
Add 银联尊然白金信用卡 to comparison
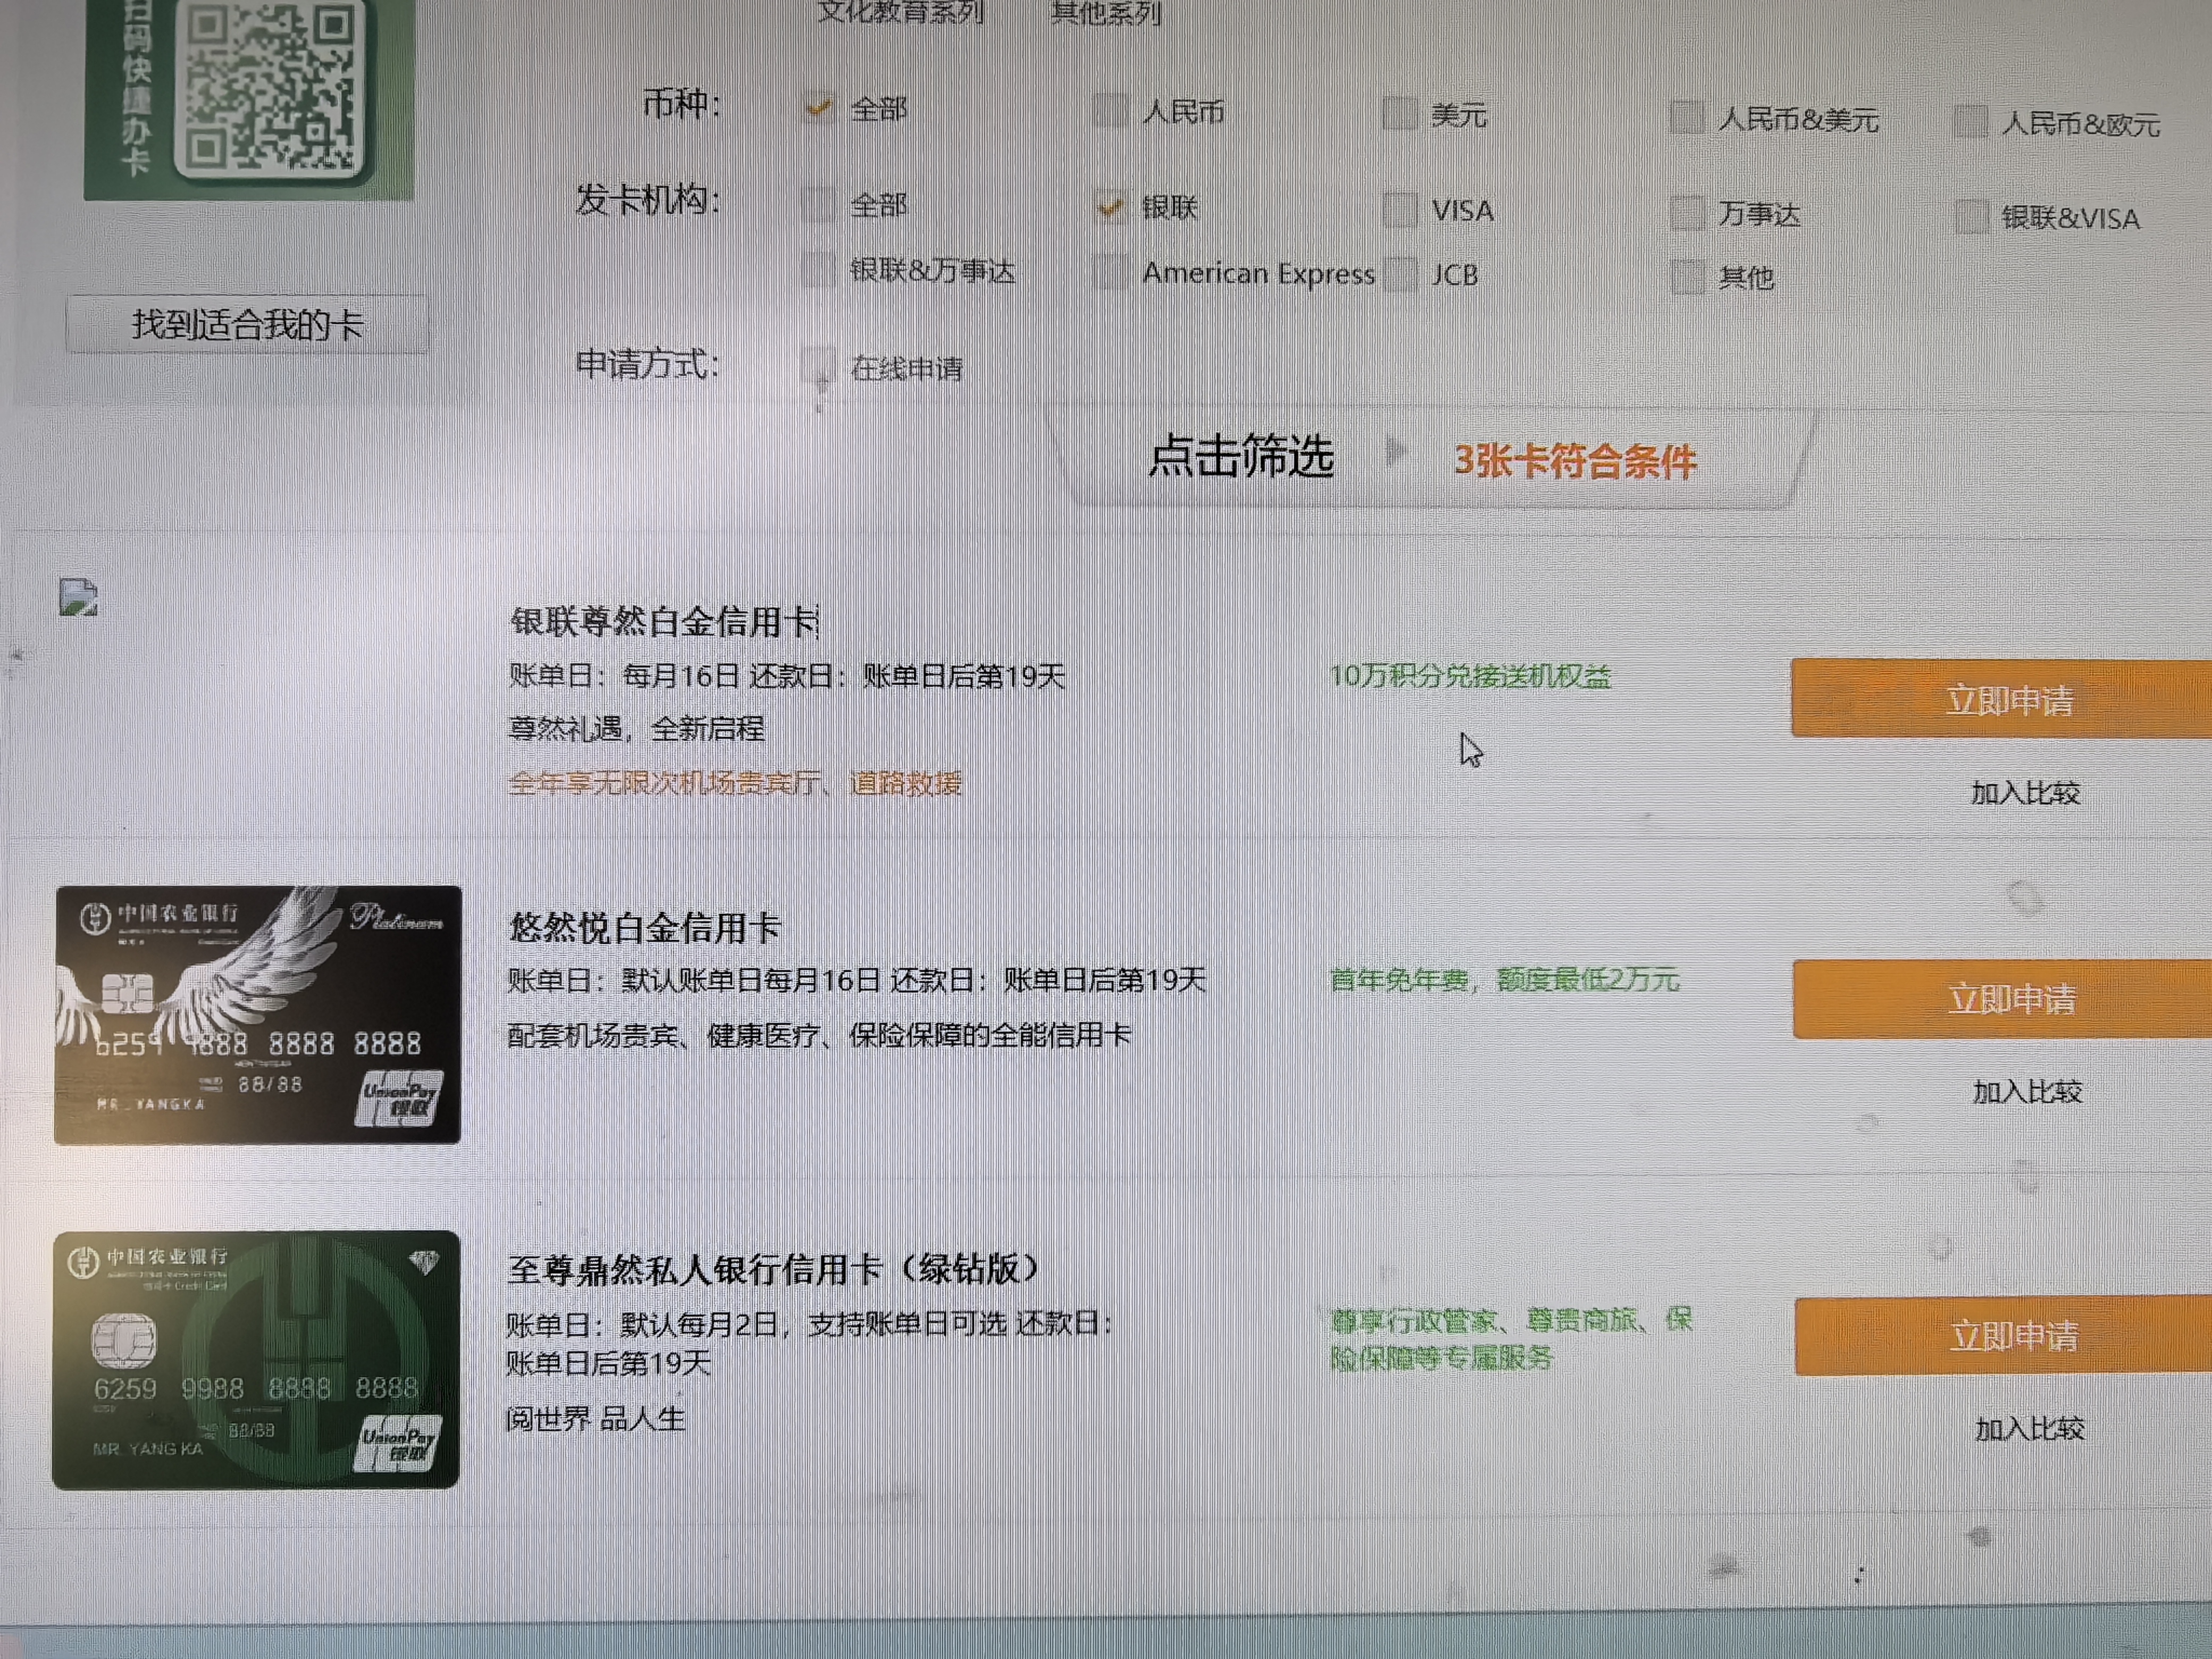[2025, 793]
